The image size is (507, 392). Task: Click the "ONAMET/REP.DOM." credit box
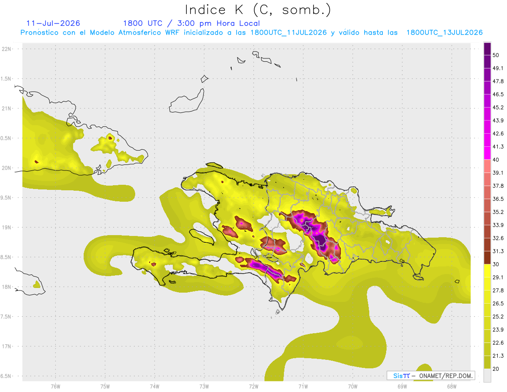[x=431, y=376]
